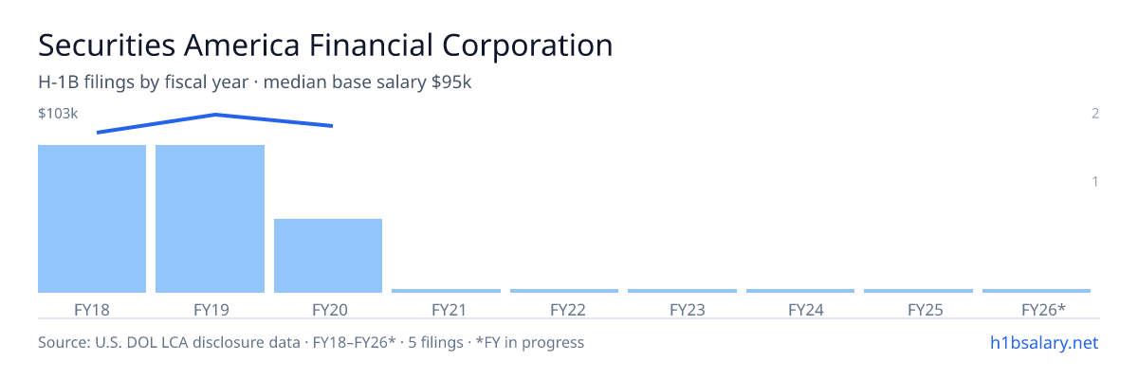Click the median base salary subtitle

(x=255, y=82)
